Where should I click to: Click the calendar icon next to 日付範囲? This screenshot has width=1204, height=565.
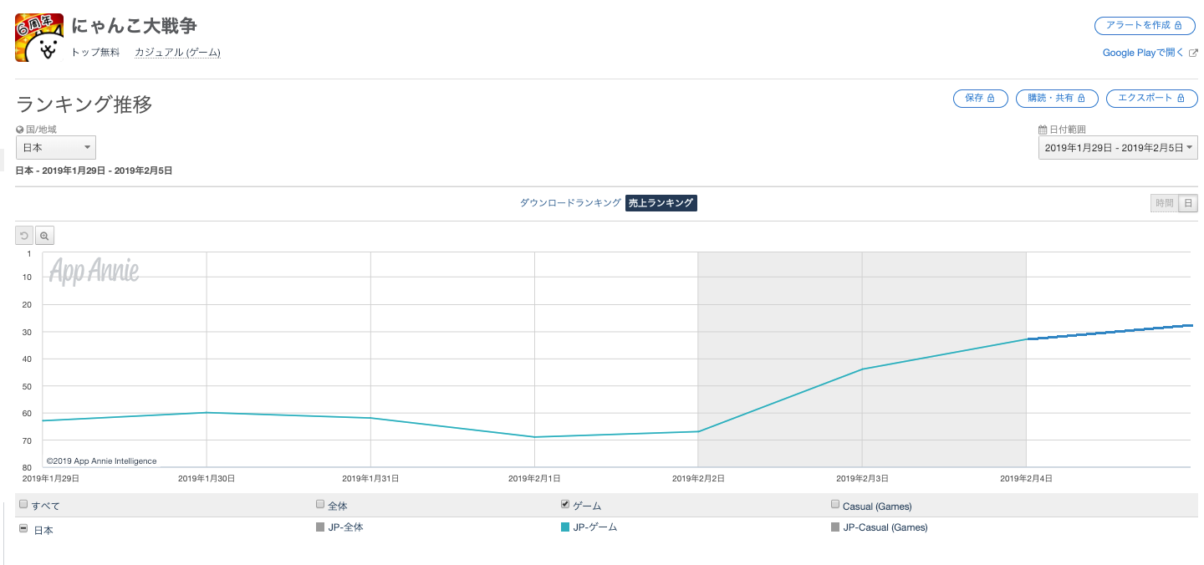(x=1043, y=130)
